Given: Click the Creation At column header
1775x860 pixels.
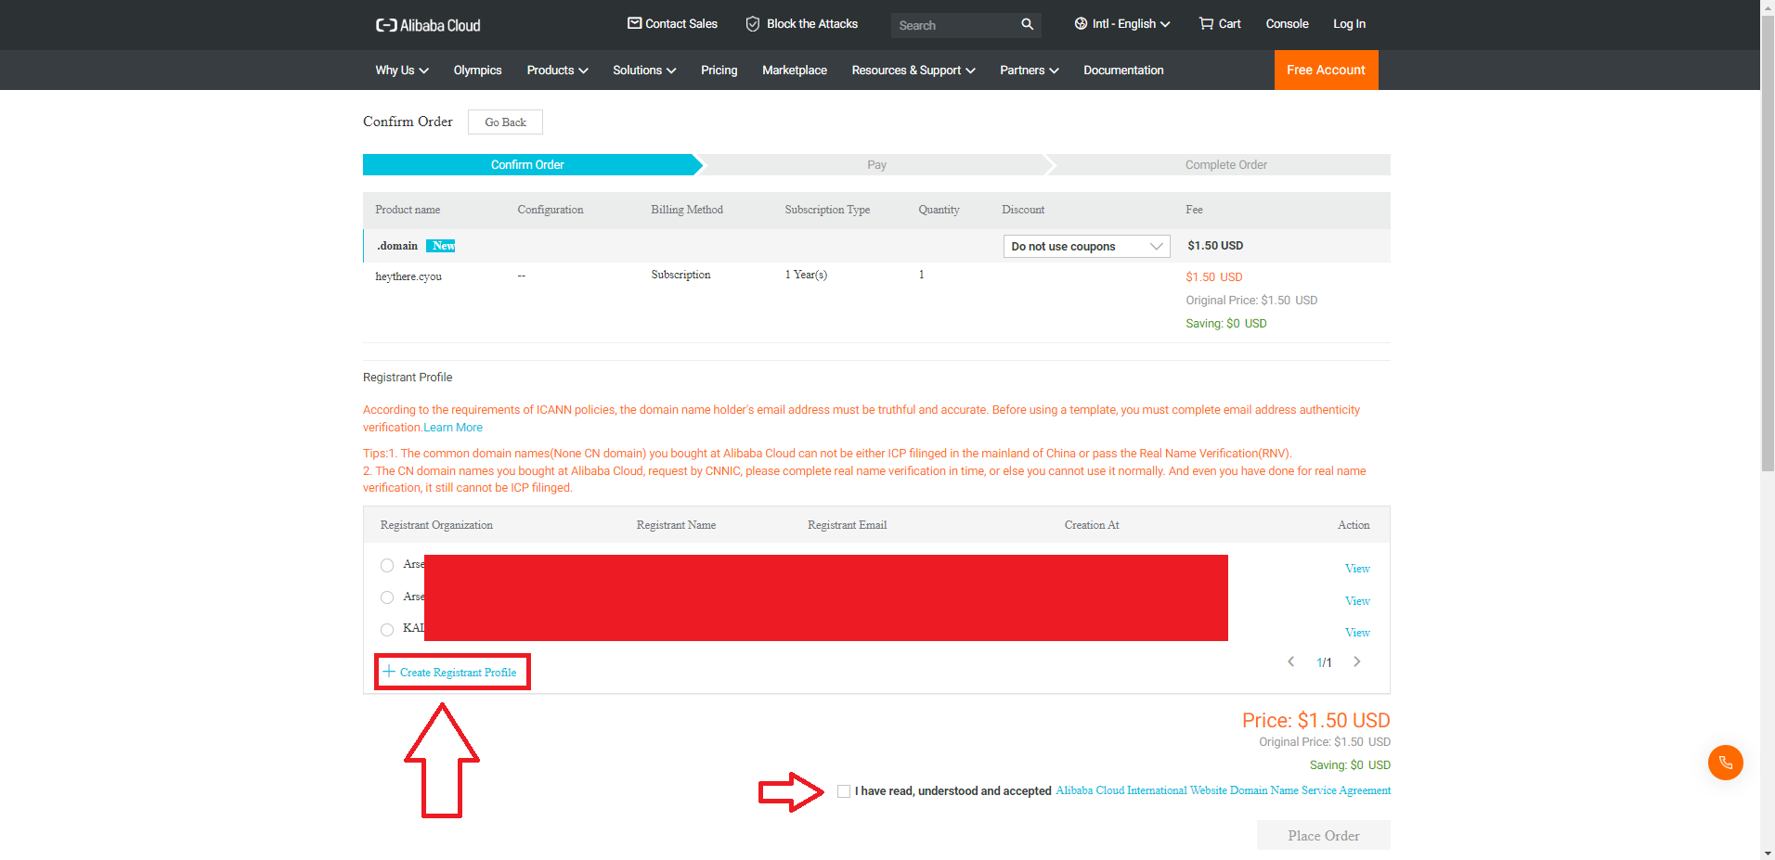Looking at the screenshot, I should click(1092, 525).
